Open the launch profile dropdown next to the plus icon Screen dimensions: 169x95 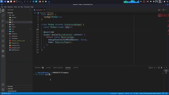click(156, 68)
